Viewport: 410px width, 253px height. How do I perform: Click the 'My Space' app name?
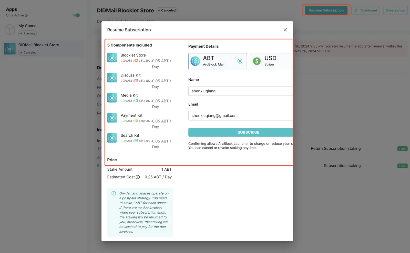27,26
